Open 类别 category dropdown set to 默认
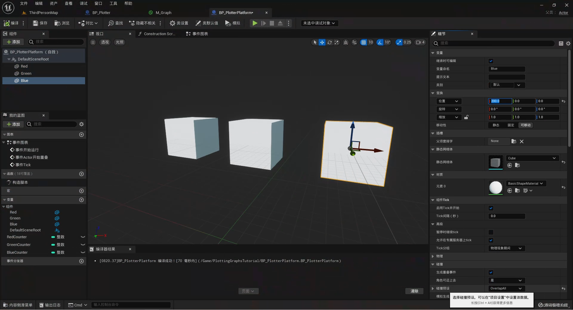Viewport: 573px width, 310px height. 507,85
